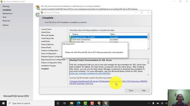Viewport: 190px width, 106px height.
Task: Click Global Rules step in wizard list
Action: [46, 32]
